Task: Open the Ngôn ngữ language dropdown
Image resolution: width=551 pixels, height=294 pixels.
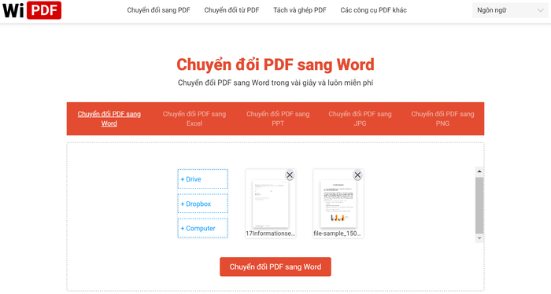Action: (510, 10)
